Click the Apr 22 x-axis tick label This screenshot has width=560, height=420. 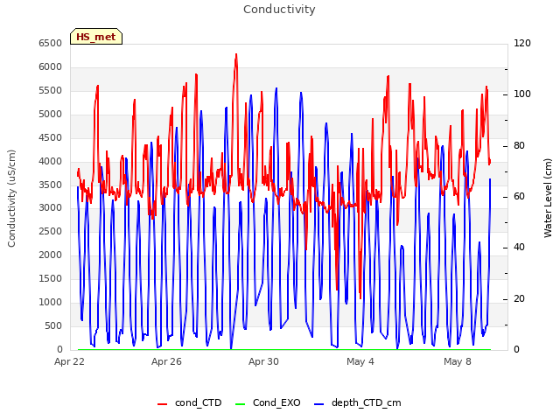click(x=69, y=361)
